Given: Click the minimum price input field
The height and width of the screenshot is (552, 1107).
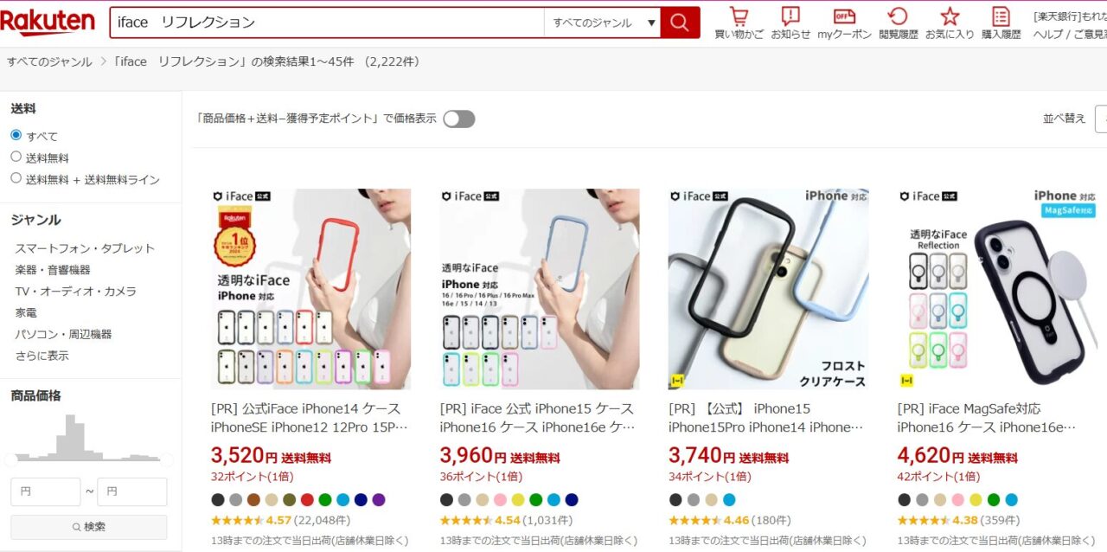Looking at the screenshot, I should [x=45, y=491].
